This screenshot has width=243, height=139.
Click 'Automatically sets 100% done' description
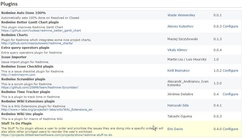(40, 18)
